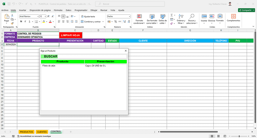This screenshot has width=257, height=138.
Task: Click the Paste (Pegar) clipboard icon
Action: [x=7, y=17]
